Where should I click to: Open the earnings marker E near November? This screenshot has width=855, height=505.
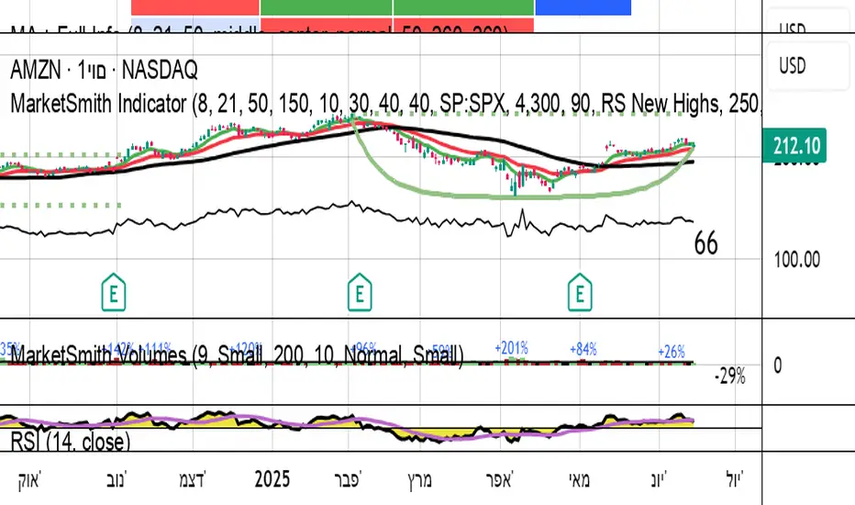coord(114,293)
